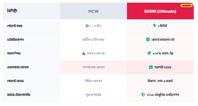Click the green checkmark verification icon

pos(148,39)
